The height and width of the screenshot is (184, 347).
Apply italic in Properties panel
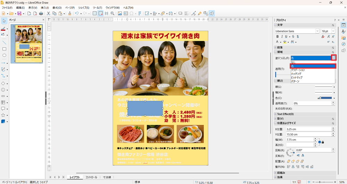click(282, 37)
